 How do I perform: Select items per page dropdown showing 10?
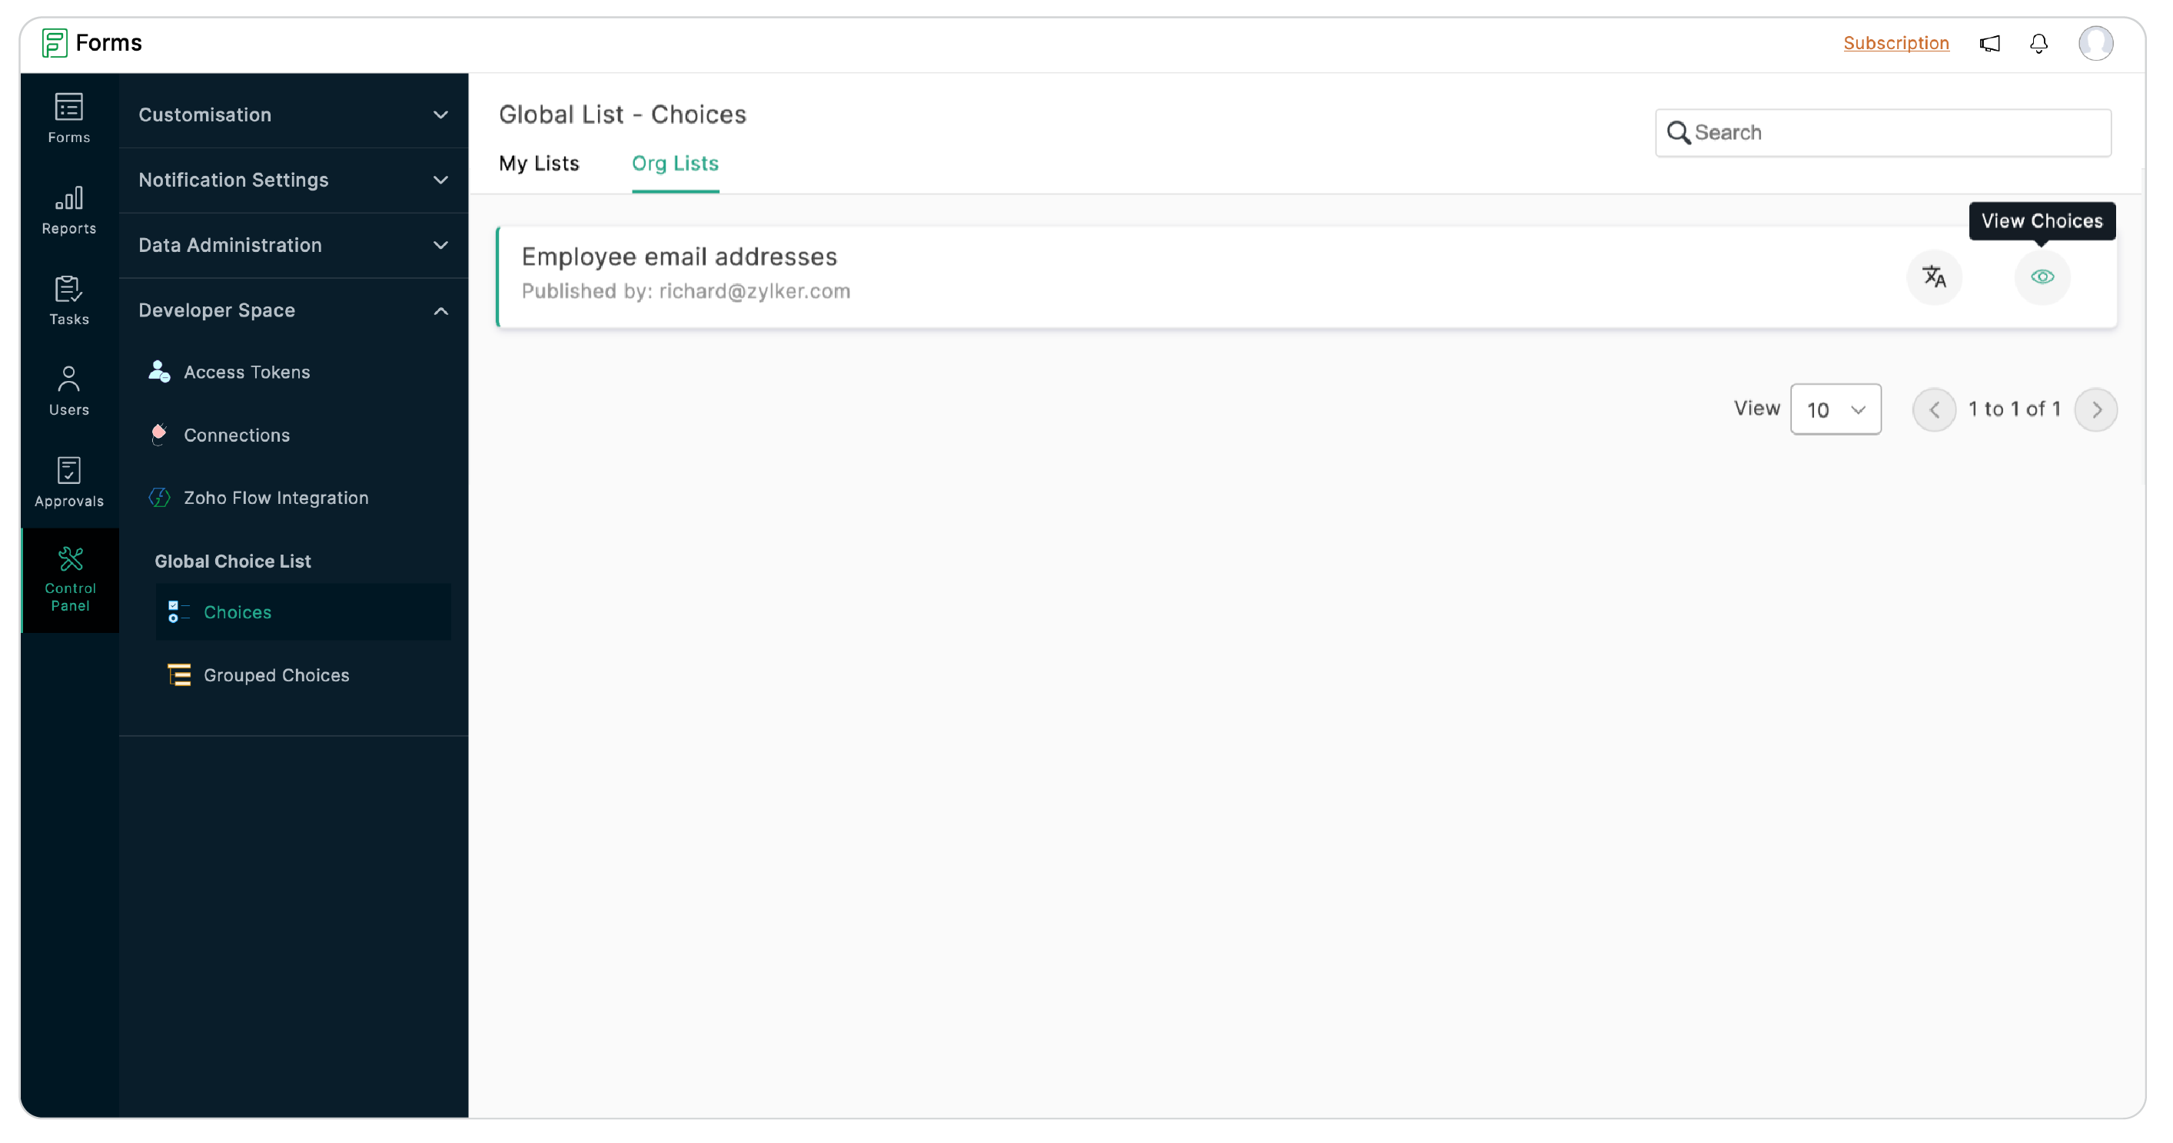point(1836,409)
